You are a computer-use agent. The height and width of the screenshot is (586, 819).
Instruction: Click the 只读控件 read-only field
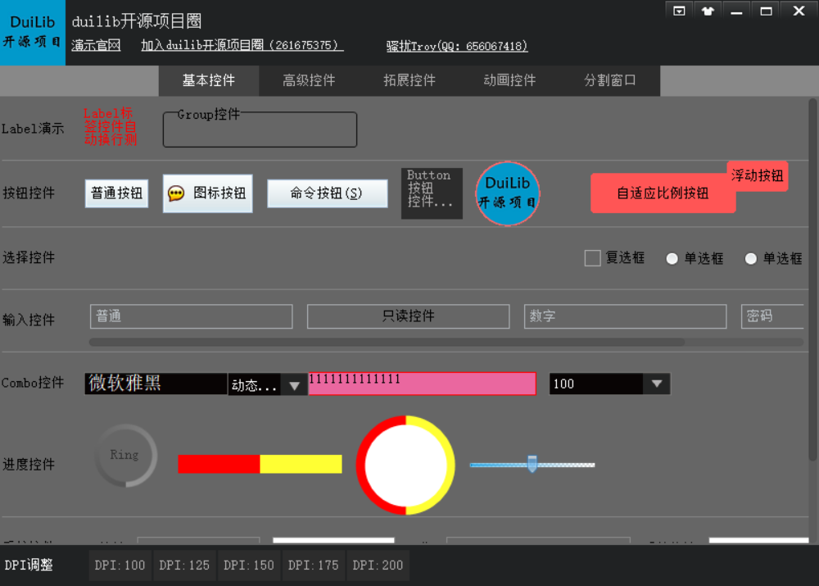coord(409,316)
